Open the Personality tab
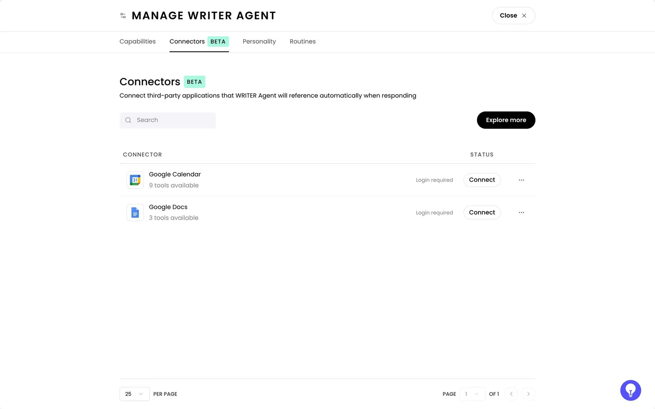This screenshot has height=409, width=655. pyautogui.click(x=259, y=41)
